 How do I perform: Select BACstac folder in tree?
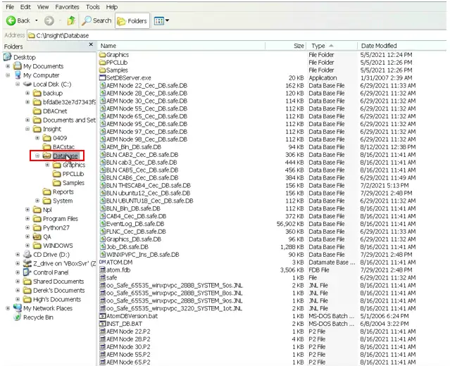coord(63,147)
